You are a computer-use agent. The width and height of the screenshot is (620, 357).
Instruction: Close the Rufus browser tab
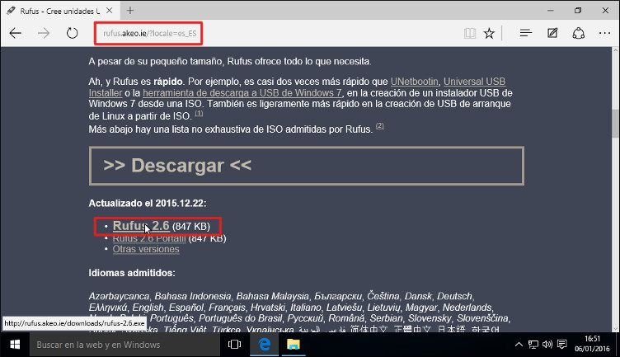click(x=110, y=11)
